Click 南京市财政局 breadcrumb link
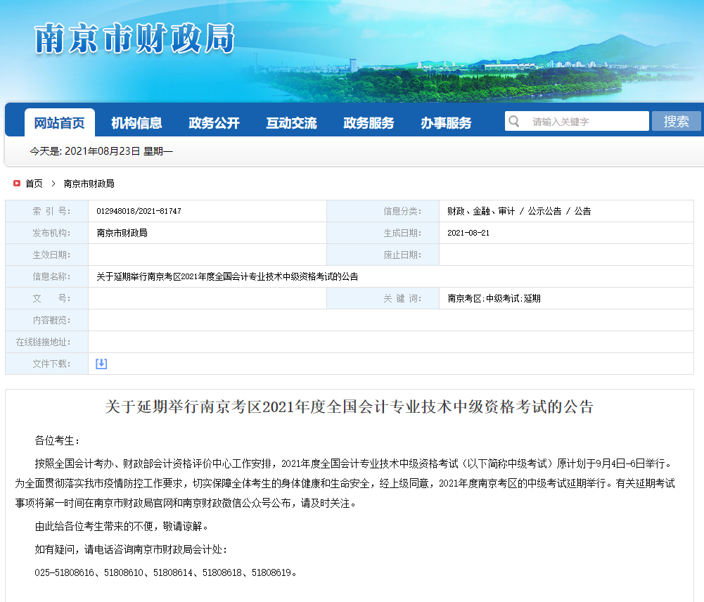The image size is (704, 602). coord(89,184)
